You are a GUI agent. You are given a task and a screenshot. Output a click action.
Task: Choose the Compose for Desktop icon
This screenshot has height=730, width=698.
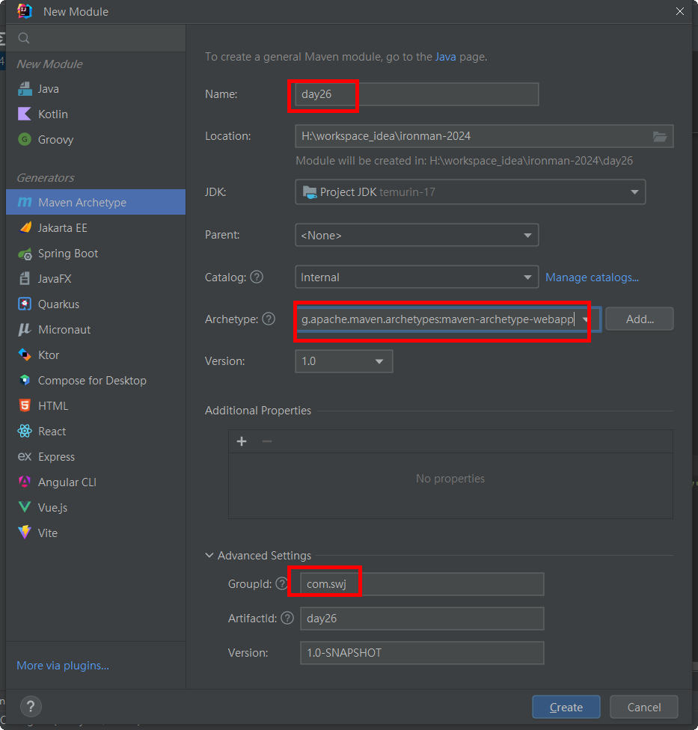click(25, 381)
